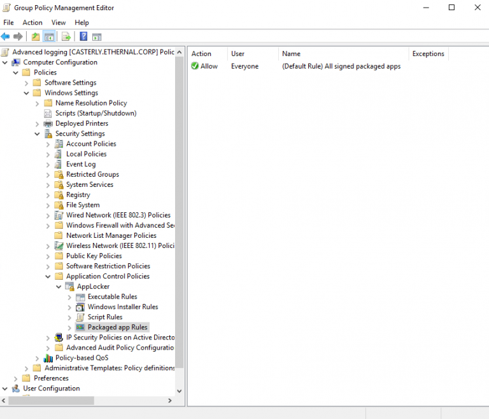Collapse the Security Settings tree node

[38, 134]
